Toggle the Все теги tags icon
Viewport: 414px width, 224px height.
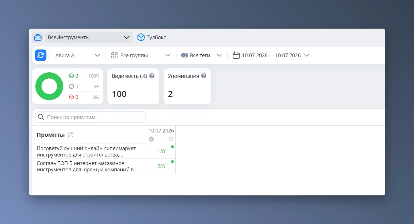[x=185, y=55]
